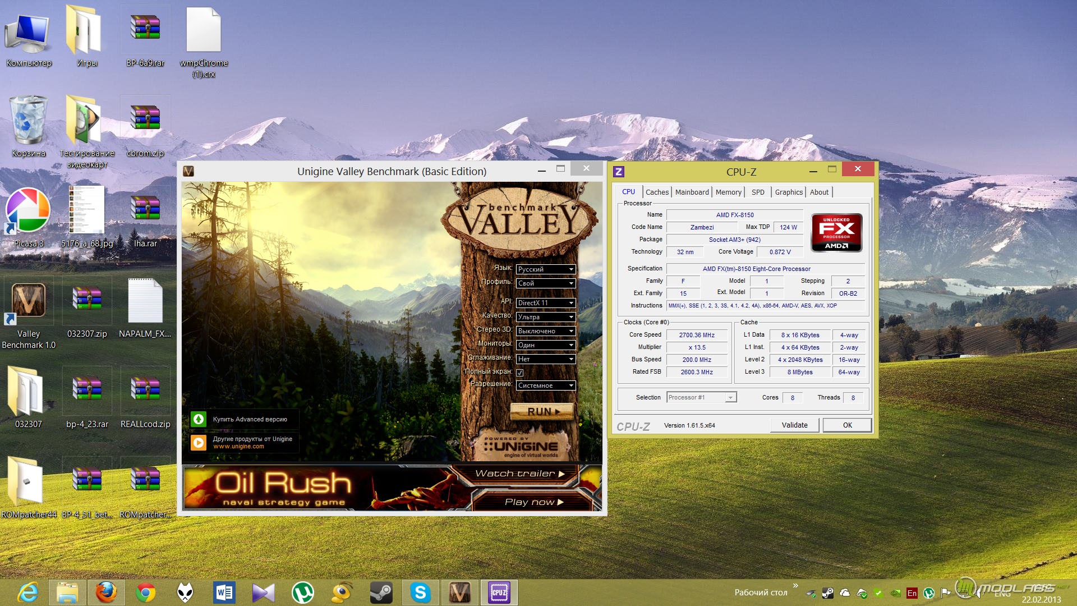This screenshot has width=1077, height=606.
Task: Open uTorrent from the taskbar
Action: [302, 593]
